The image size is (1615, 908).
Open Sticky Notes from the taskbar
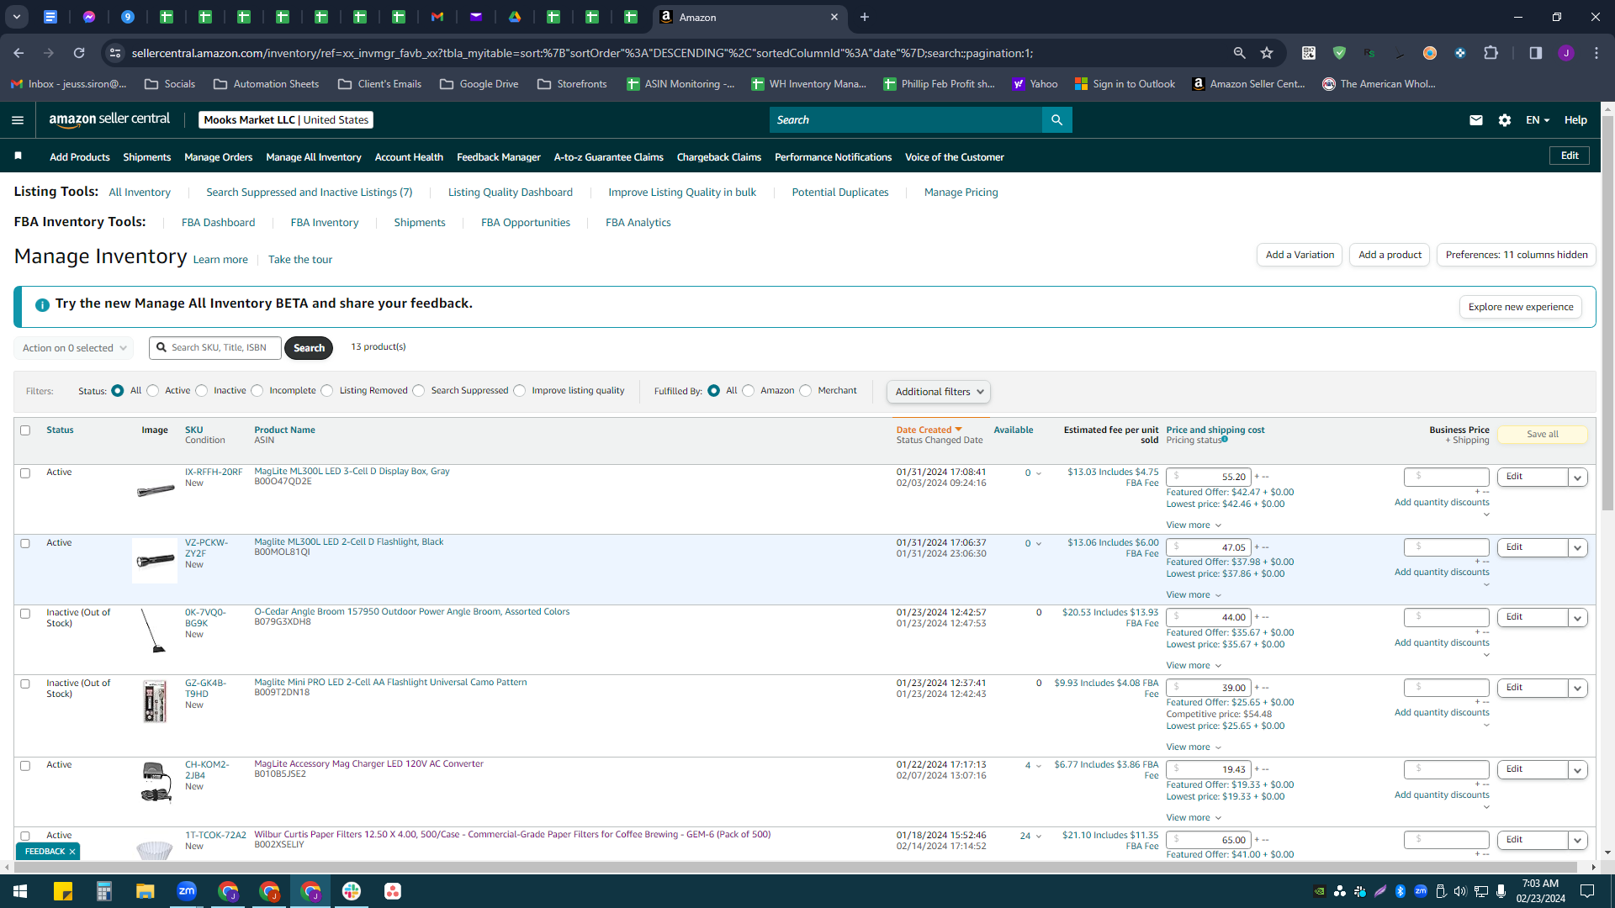click(x=63, y=891)
